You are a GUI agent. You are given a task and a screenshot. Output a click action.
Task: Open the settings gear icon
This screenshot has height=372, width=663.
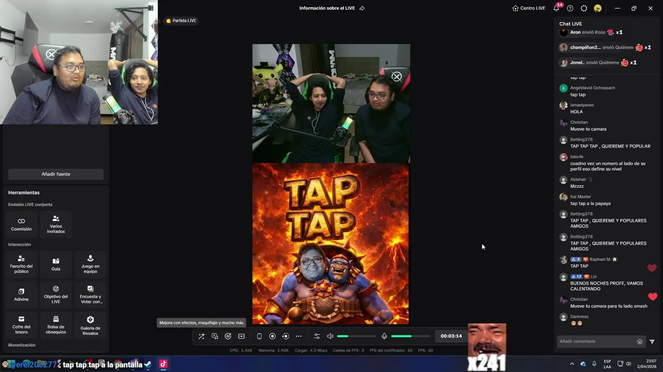(584, 8)
